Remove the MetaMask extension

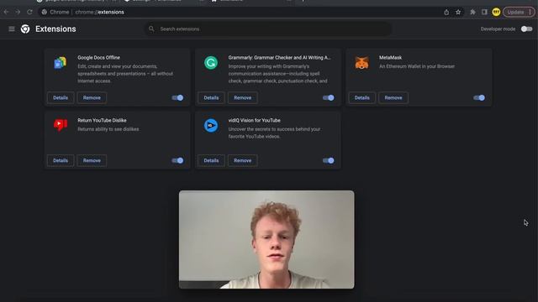(x=393, y=98)
